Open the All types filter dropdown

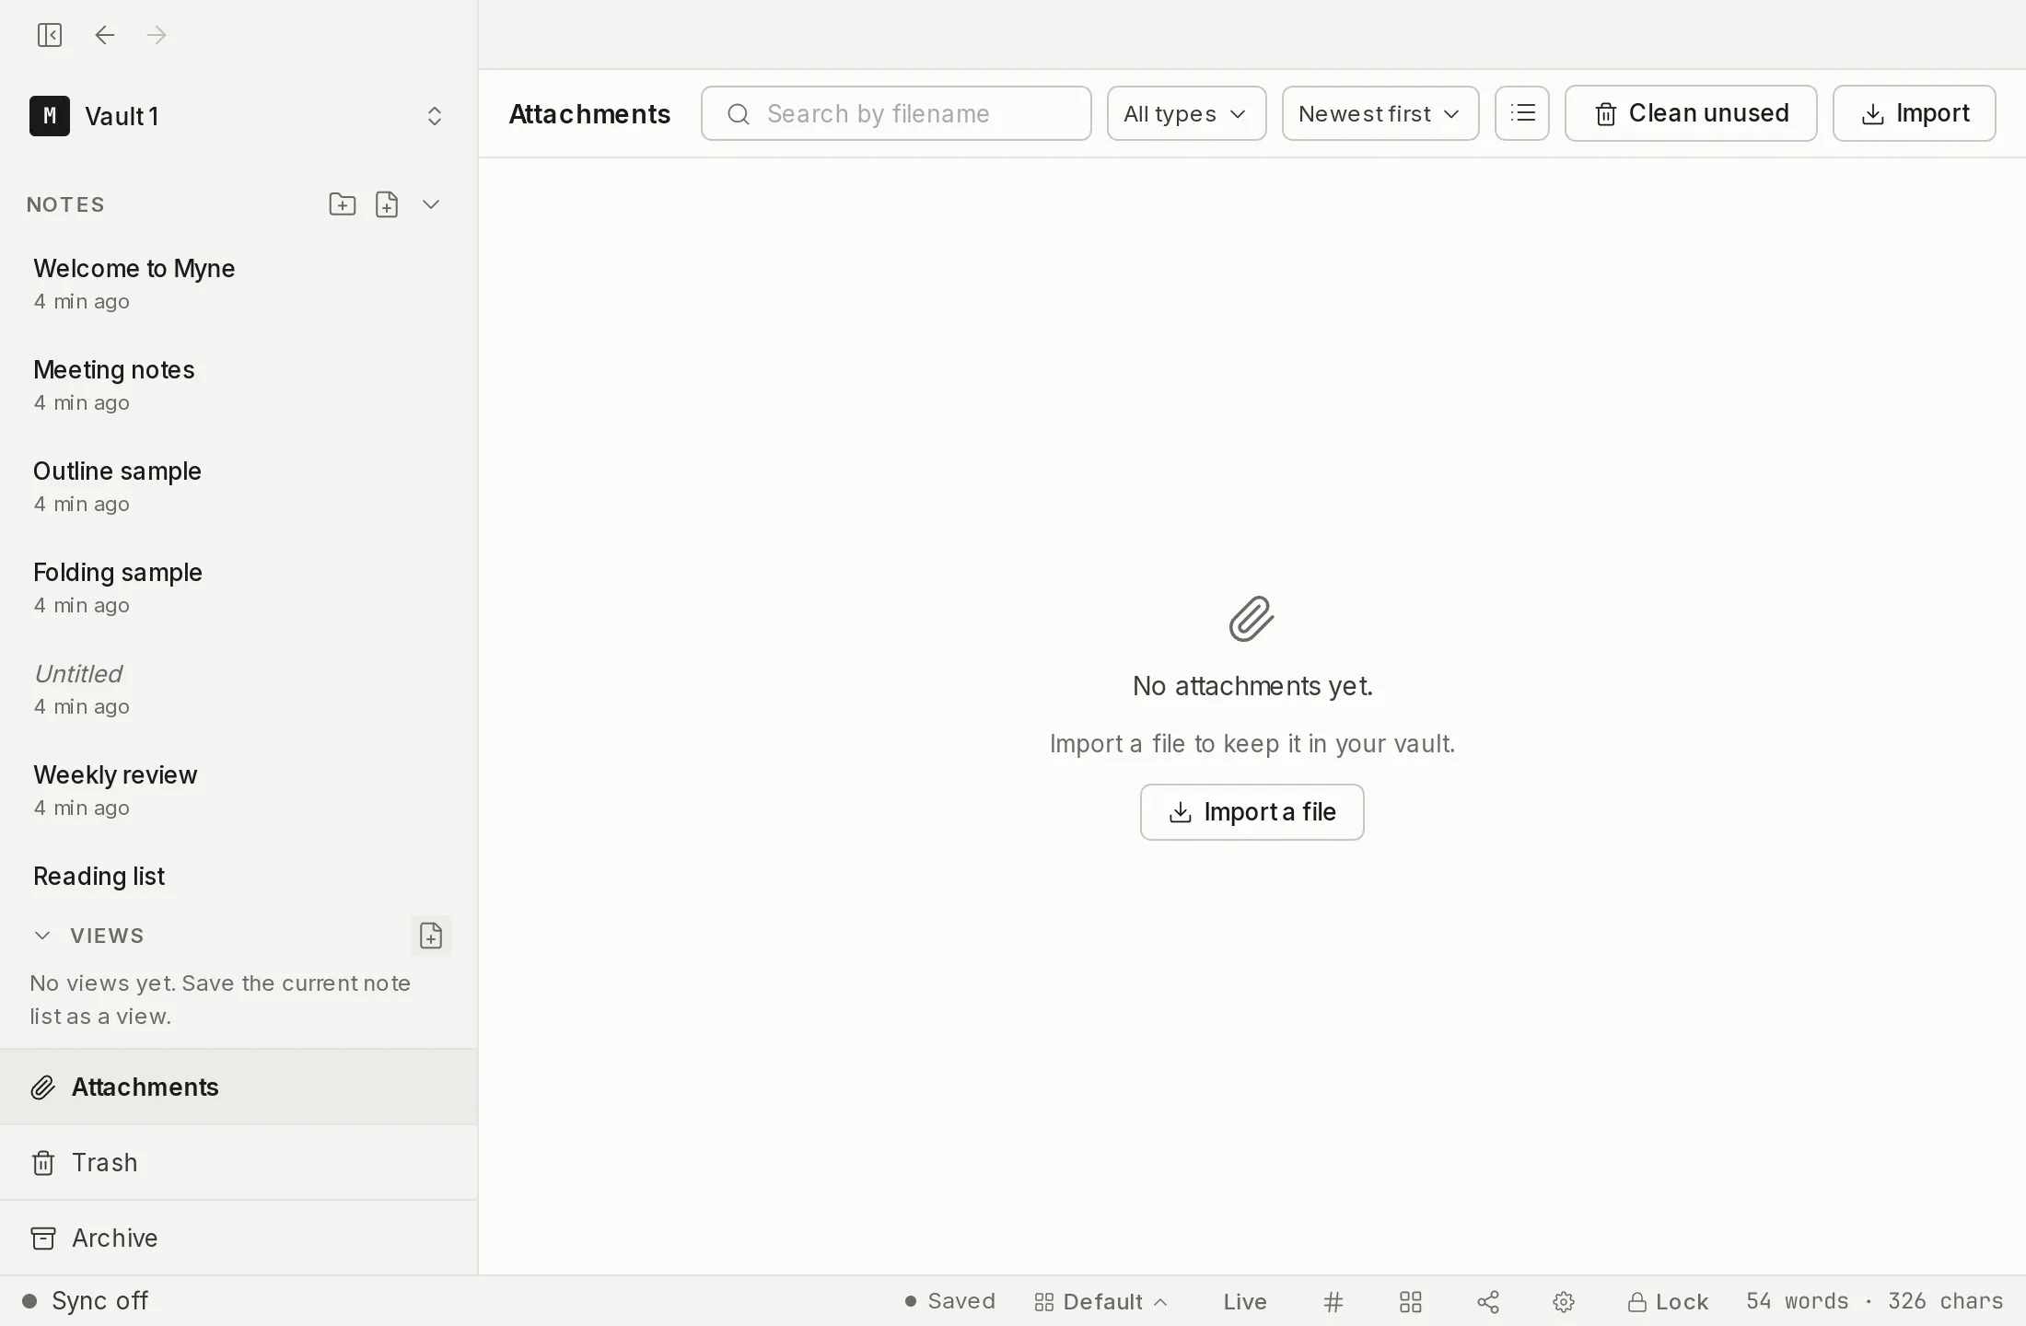point(1186,113)
